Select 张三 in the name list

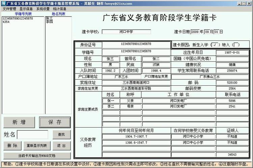click(x=49, y=19)
